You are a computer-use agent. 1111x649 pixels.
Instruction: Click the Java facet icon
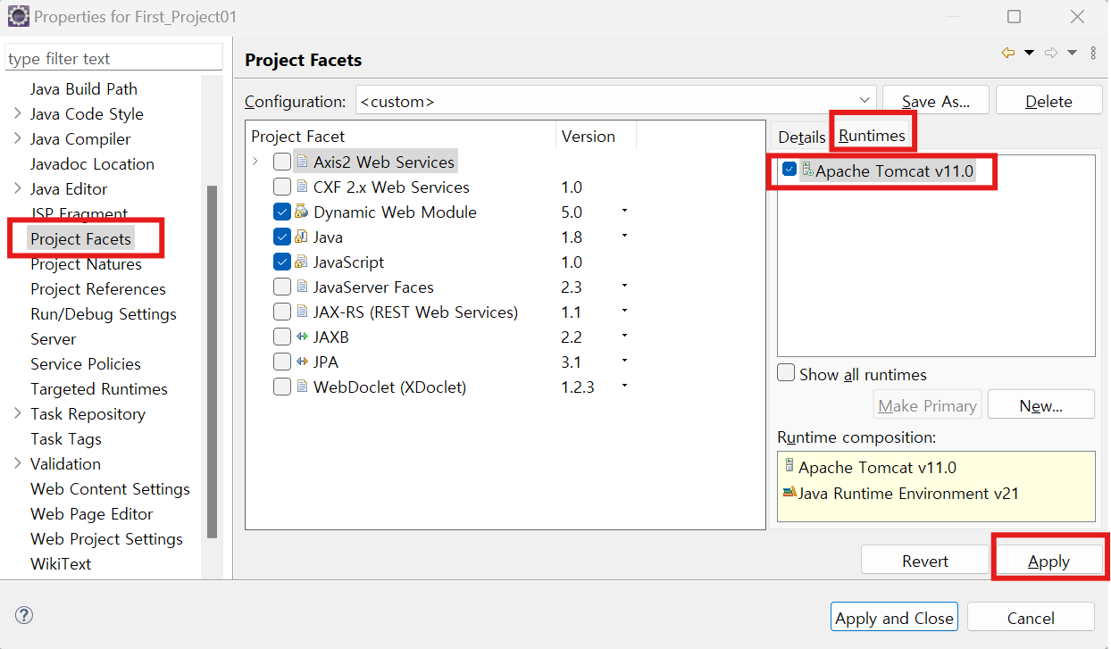point(302,237)
